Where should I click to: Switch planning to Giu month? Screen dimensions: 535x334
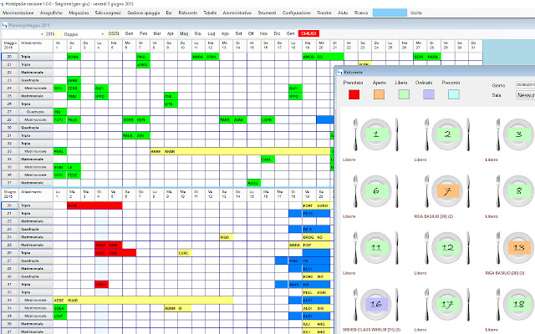pos(198,33)
